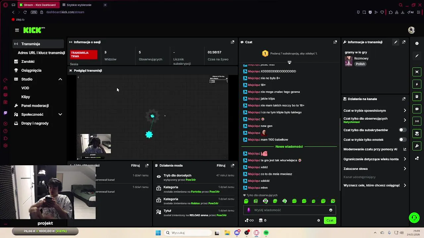
Task: Toggle the stream preview widget icon
Action: 417,72
